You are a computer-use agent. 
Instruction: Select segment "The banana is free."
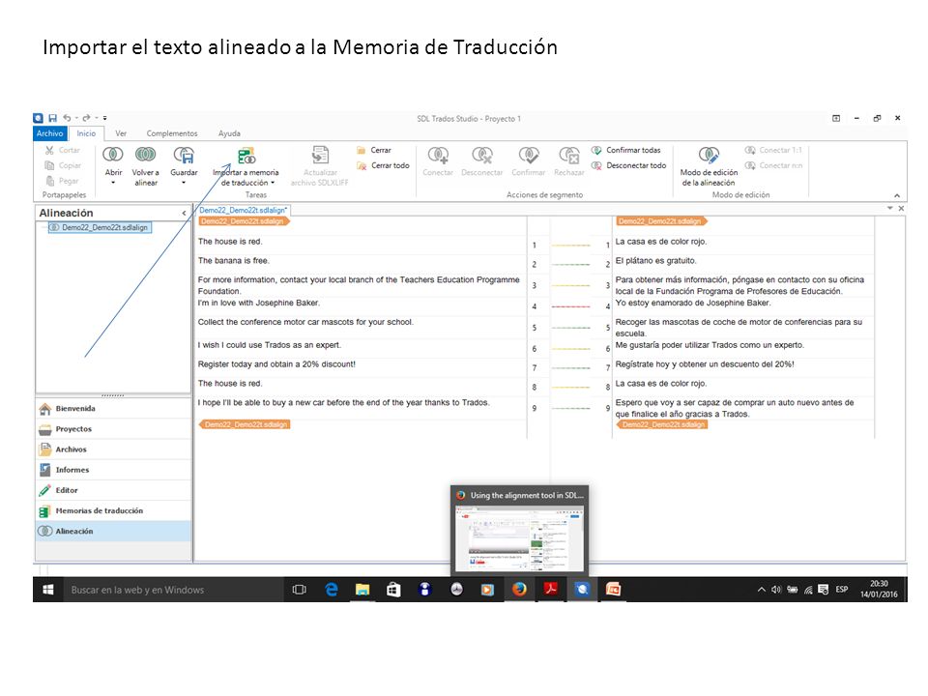[233, 260]
